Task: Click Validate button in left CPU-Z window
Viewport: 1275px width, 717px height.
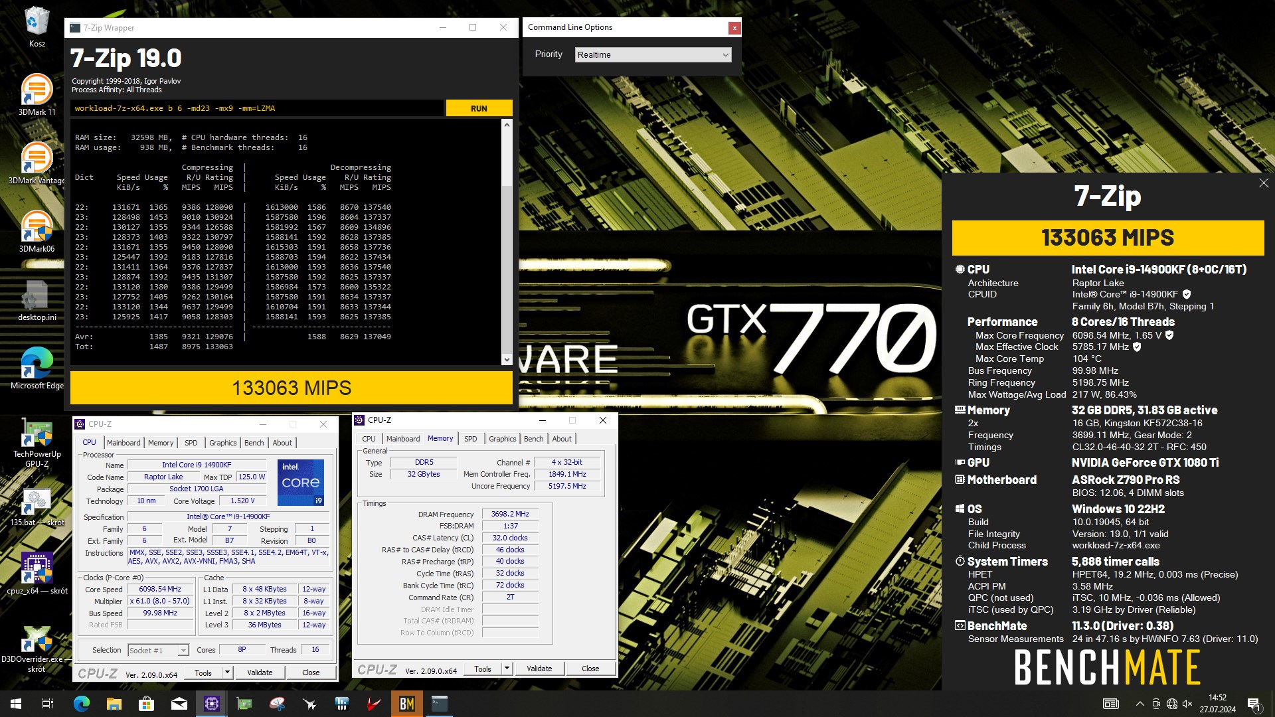Action: click(x=260, y=673)
